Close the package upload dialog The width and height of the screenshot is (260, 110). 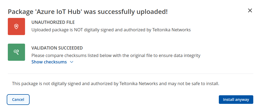pyautogui.click(x=250, y=10)
